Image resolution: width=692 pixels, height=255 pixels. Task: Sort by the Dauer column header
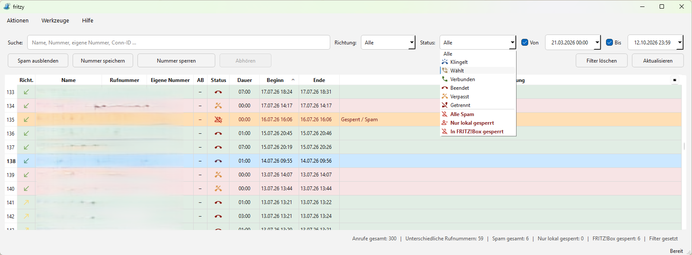(x=245, y=80)
